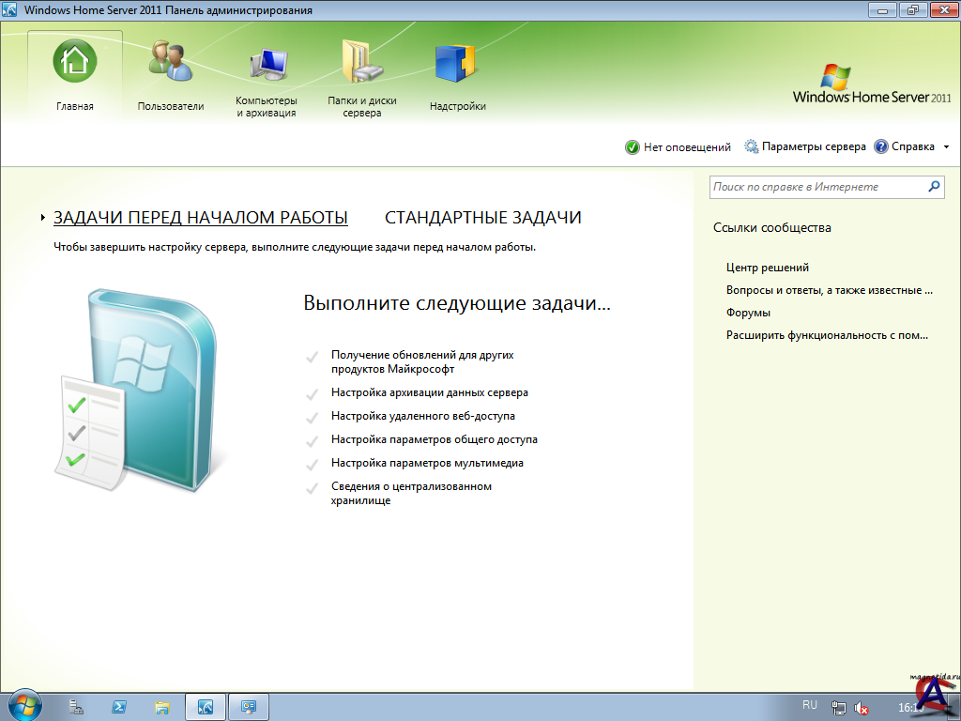Open the Главная home tab icon
Viewport: 961px width, 721px height.
pyautogui.click(x=75, y=62)
